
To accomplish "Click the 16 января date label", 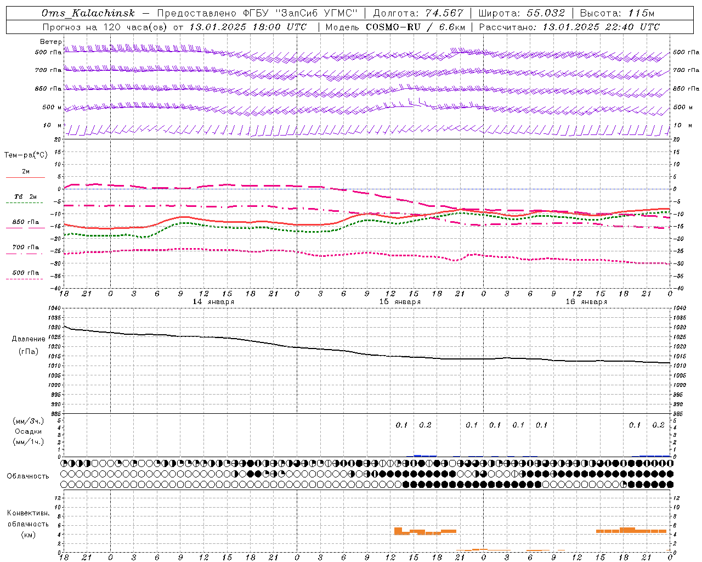I will click(x=586, y=302).
